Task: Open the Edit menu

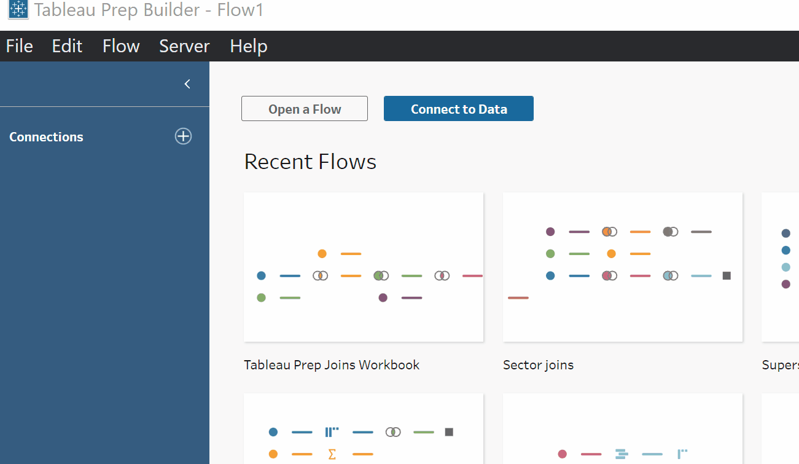Action: pyautogui.click(x=67, y=46)
